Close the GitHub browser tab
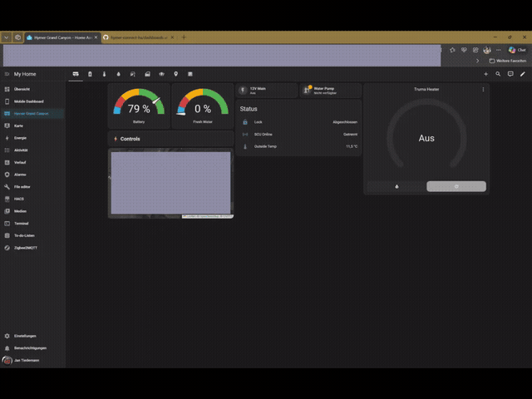The height and width of the screenshot is (399, 532). (x=172, y=37)
